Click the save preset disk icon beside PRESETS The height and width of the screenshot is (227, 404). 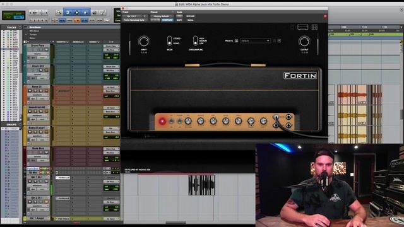(236, 40)
